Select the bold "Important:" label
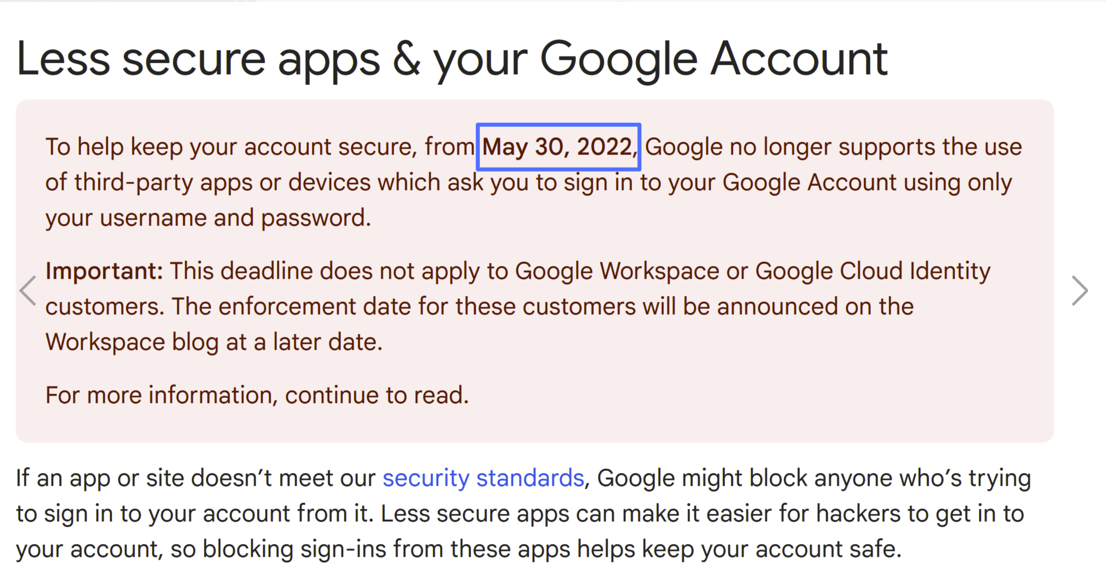The width and height of the screenshot is (1106, 577). (104, 271)
